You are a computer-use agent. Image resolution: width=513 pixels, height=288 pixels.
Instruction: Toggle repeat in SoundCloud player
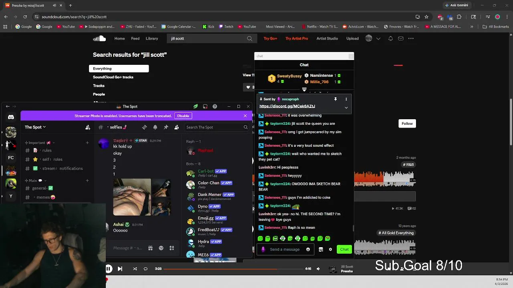click(x=145, y=269)
